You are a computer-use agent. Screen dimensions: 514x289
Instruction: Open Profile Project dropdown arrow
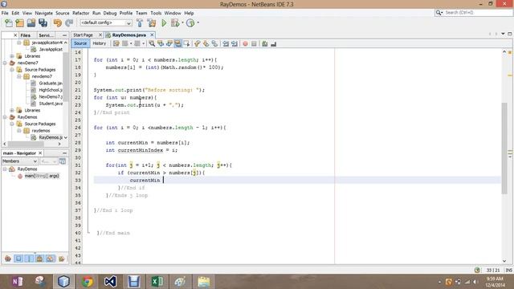[198, 22]
